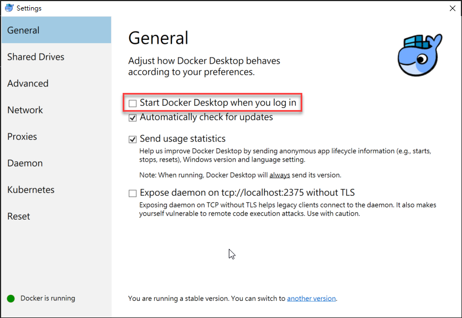
Task: Click the 'General' page heading
Action: (x=158, y=38)
